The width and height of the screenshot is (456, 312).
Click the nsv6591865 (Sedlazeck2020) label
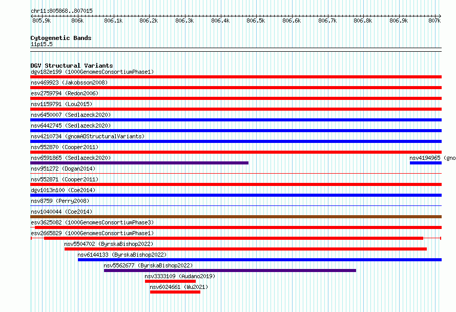coord(71,158)
